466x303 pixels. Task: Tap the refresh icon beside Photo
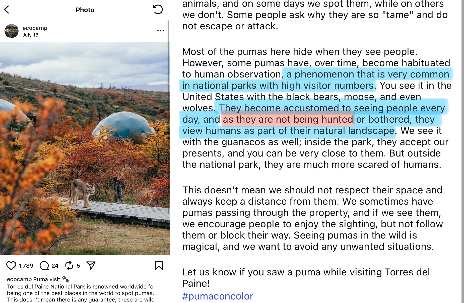click(x=158, y=10)
